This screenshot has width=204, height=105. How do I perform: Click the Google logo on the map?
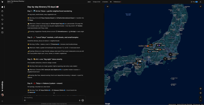pyautogui.click(x=108, y=104)
